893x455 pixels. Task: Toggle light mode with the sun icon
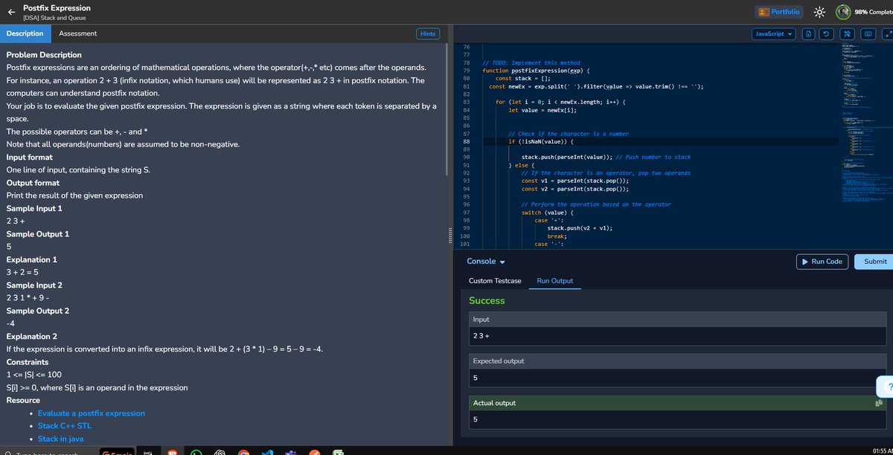pyautogui.click(x=819, y=12)
